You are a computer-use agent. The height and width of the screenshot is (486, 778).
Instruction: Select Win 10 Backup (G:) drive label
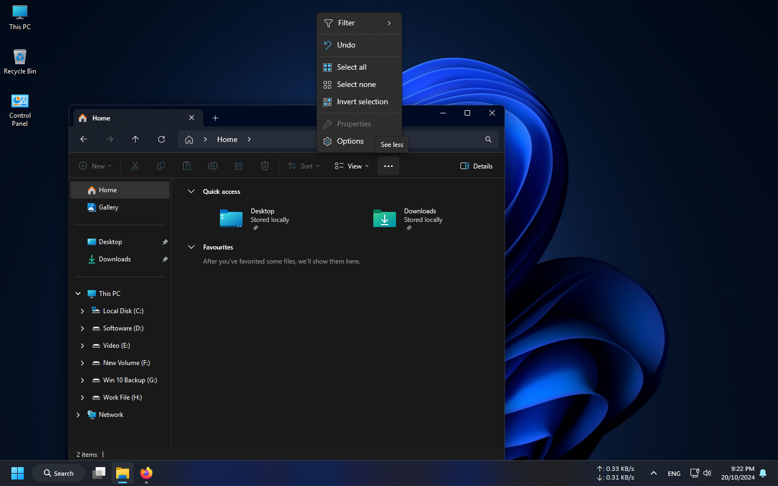[130, 380]
